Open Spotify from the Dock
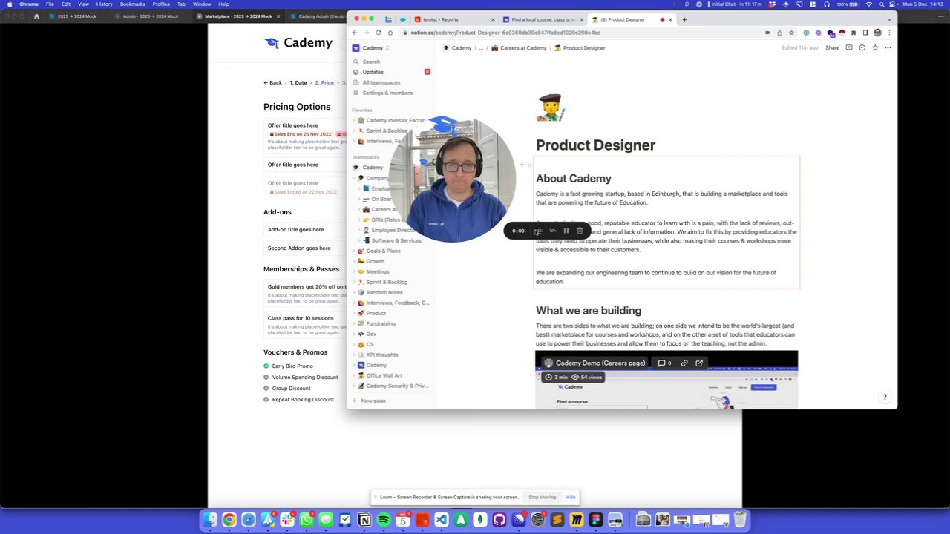Screen dimensions: 950x534 pos(384,520)
